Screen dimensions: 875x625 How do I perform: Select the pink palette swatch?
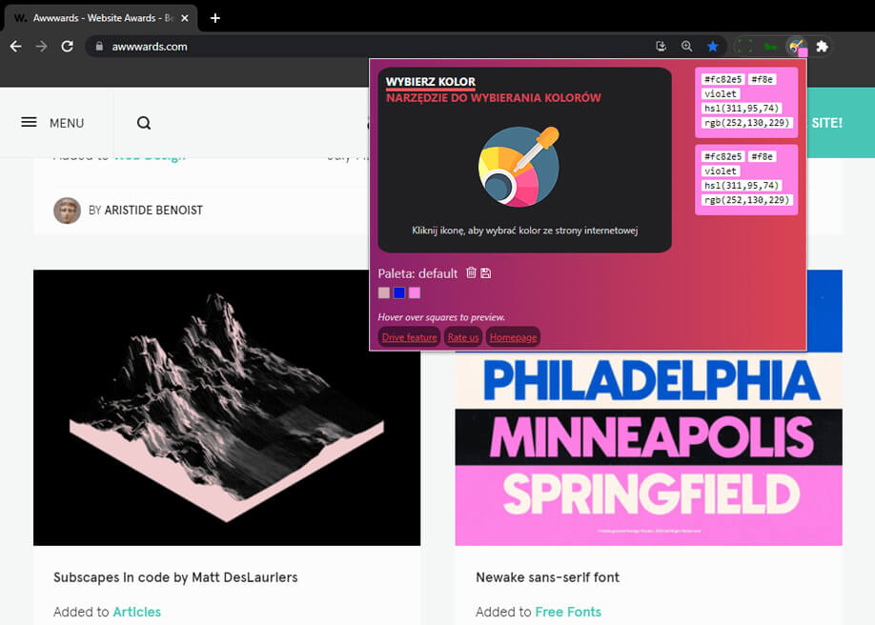[414, 293]
